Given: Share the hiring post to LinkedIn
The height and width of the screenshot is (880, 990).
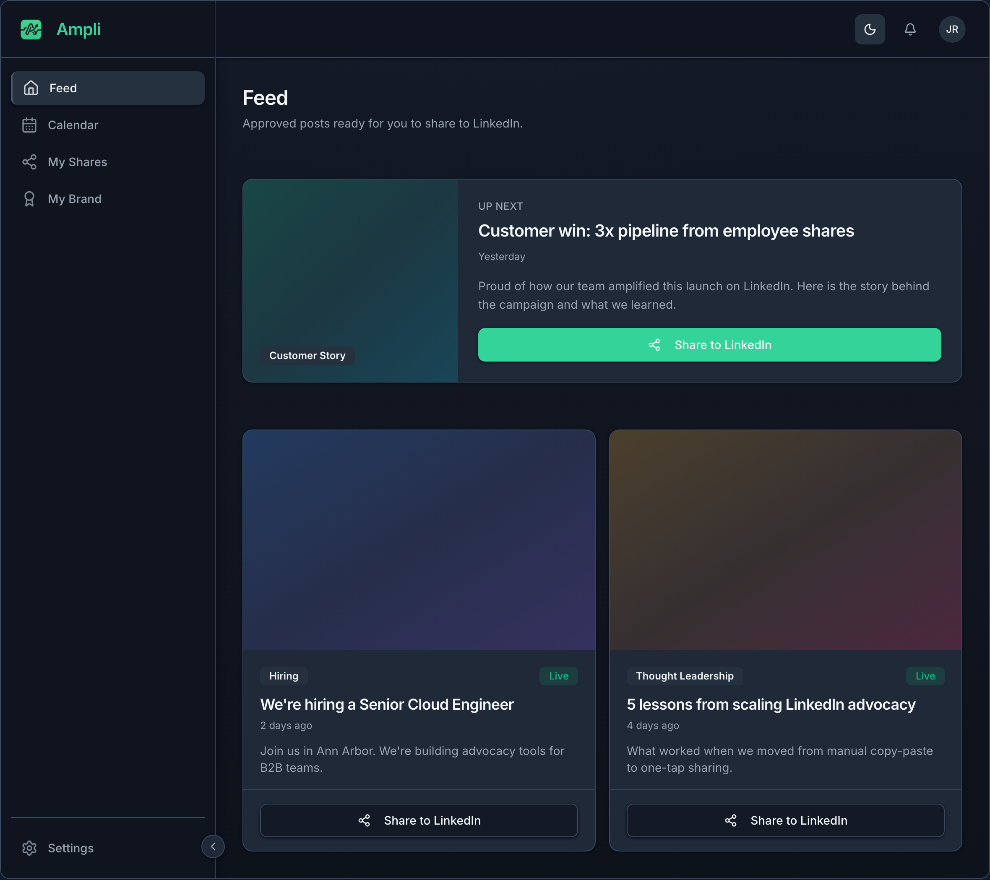Looking at the screenshot, I should tap(419, 820).
